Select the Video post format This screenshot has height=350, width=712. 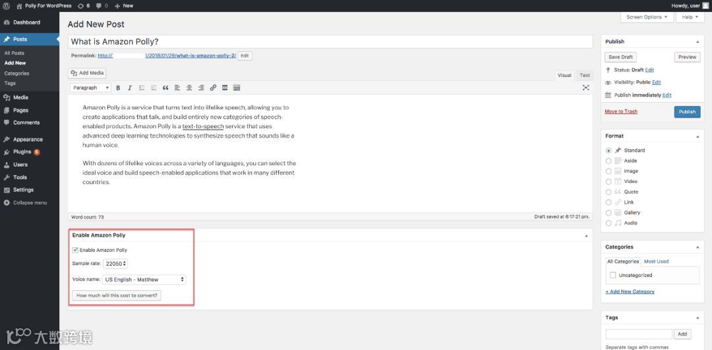pos(608,182)
